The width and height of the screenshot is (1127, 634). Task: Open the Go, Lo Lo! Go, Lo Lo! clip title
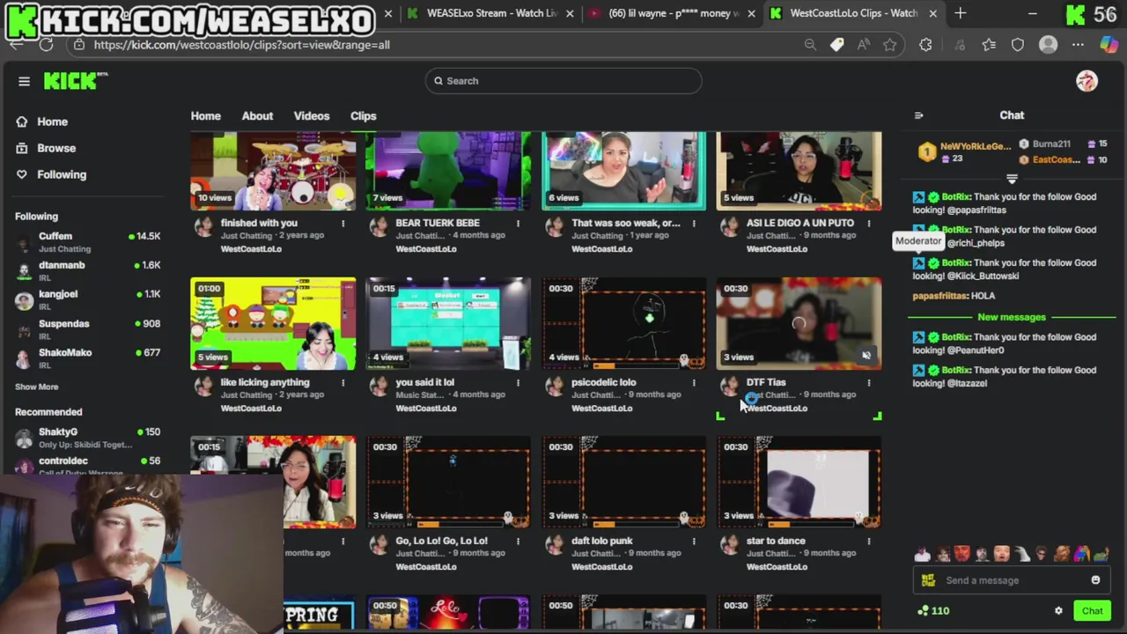[441, 541]
